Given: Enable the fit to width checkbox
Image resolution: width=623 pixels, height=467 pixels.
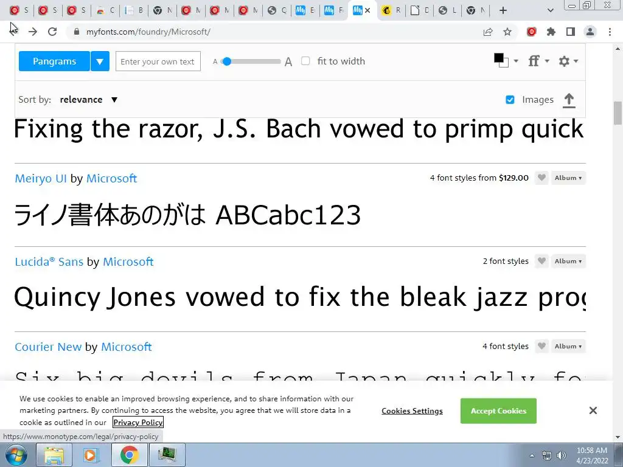Looking at the screenshot, I should 305,61.
